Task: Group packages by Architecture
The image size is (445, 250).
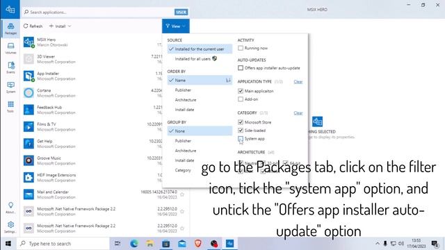Action: click(x=200, y=151)
